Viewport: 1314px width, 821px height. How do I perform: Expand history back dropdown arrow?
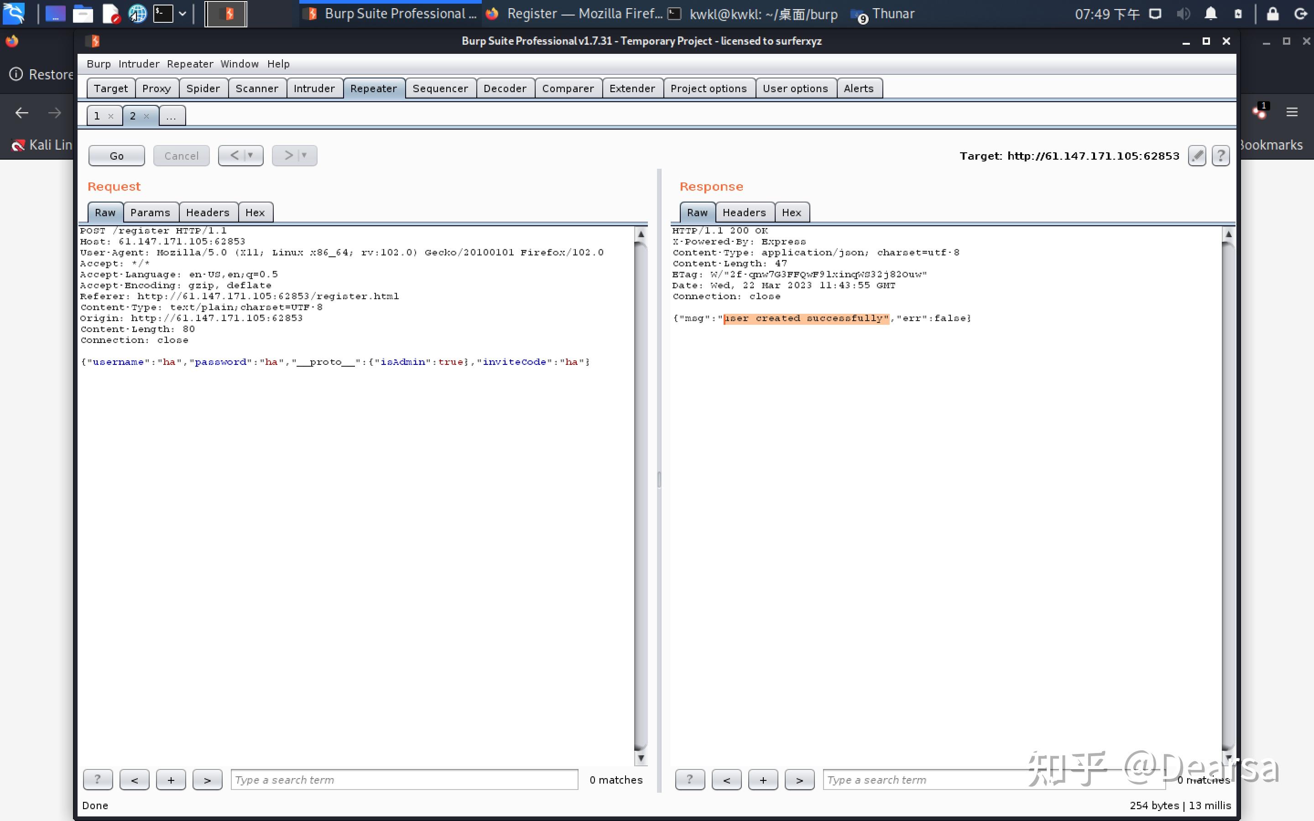[250, 155]
